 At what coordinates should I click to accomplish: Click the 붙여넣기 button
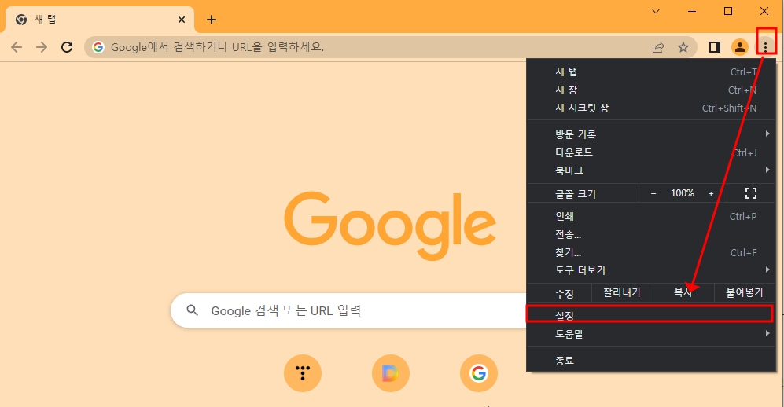744,292
